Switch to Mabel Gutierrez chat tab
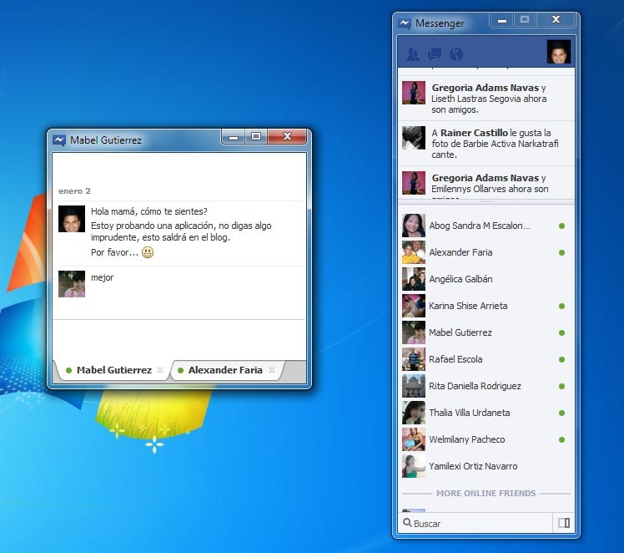Viewport: 624px width, 553px height. (x=113, y=370)
